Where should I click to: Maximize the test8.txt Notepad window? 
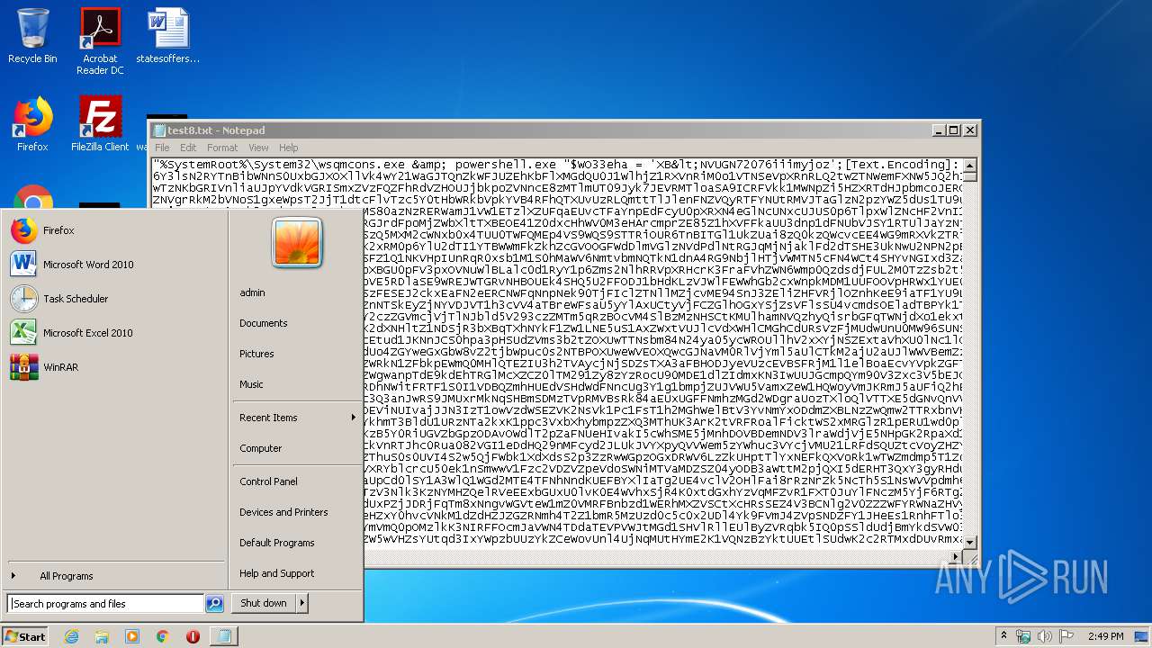(x=954, y=130)
